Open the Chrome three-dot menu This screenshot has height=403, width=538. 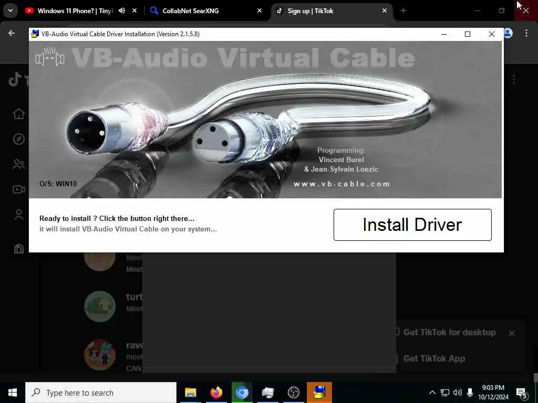click(x=526, y=33)
